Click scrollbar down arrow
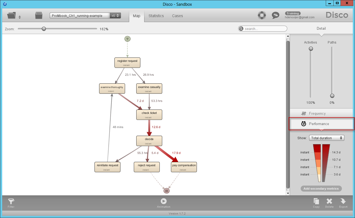355x218 pixels. click(288, 193)
